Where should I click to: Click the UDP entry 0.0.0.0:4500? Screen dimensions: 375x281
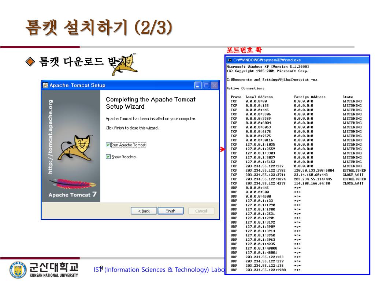pos(258,196)
